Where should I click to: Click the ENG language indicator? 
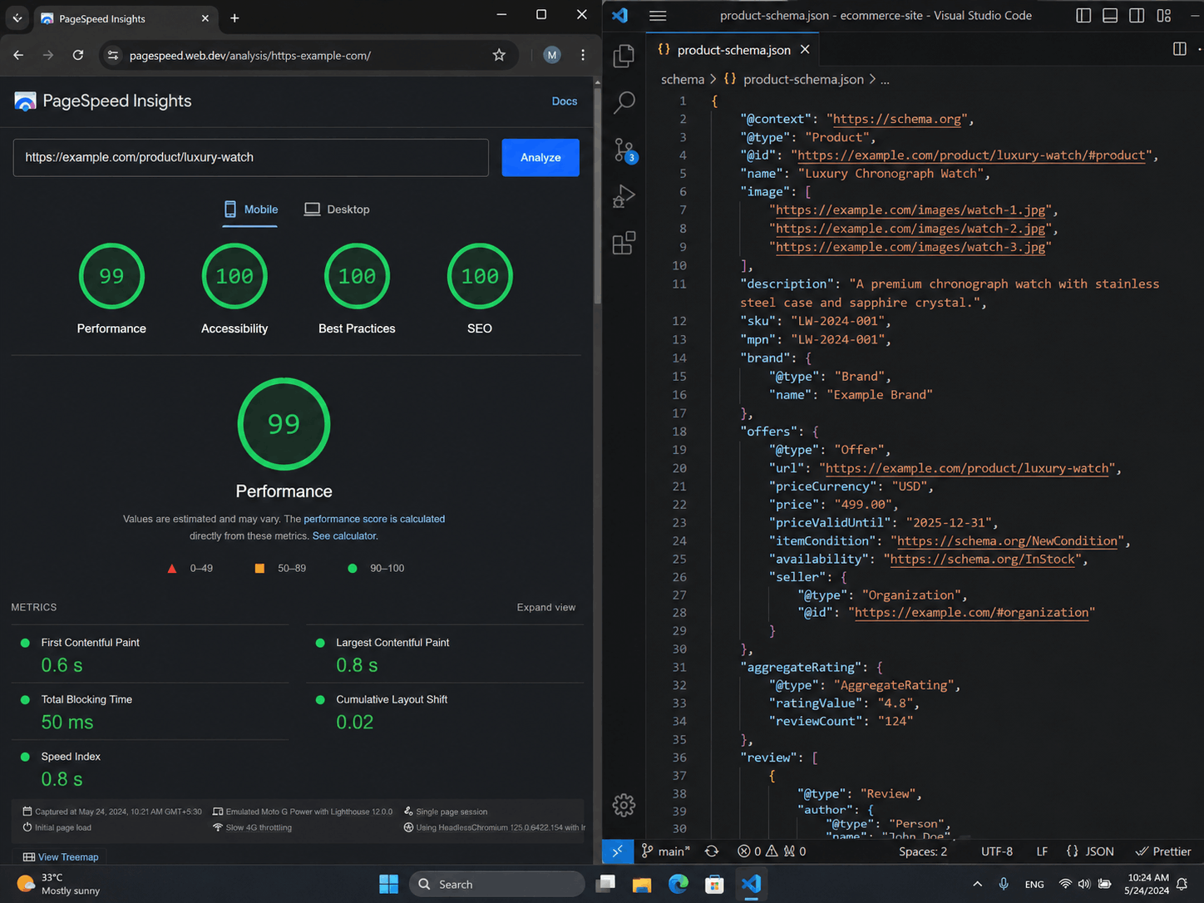pyautogui.click(x=1034, y=884)
